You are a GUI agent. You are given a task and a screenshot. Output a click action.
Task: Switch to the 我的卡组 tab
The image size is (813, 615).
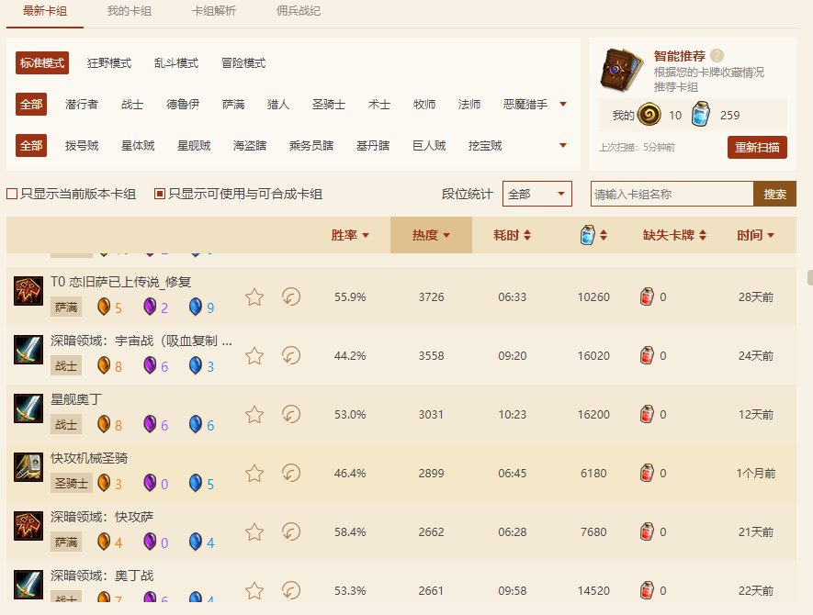point(129,11)
